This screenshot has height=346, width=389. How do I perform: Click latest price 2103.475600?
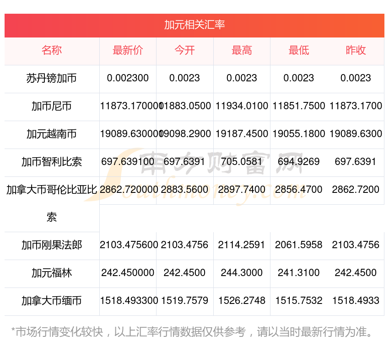coord(129,245)
